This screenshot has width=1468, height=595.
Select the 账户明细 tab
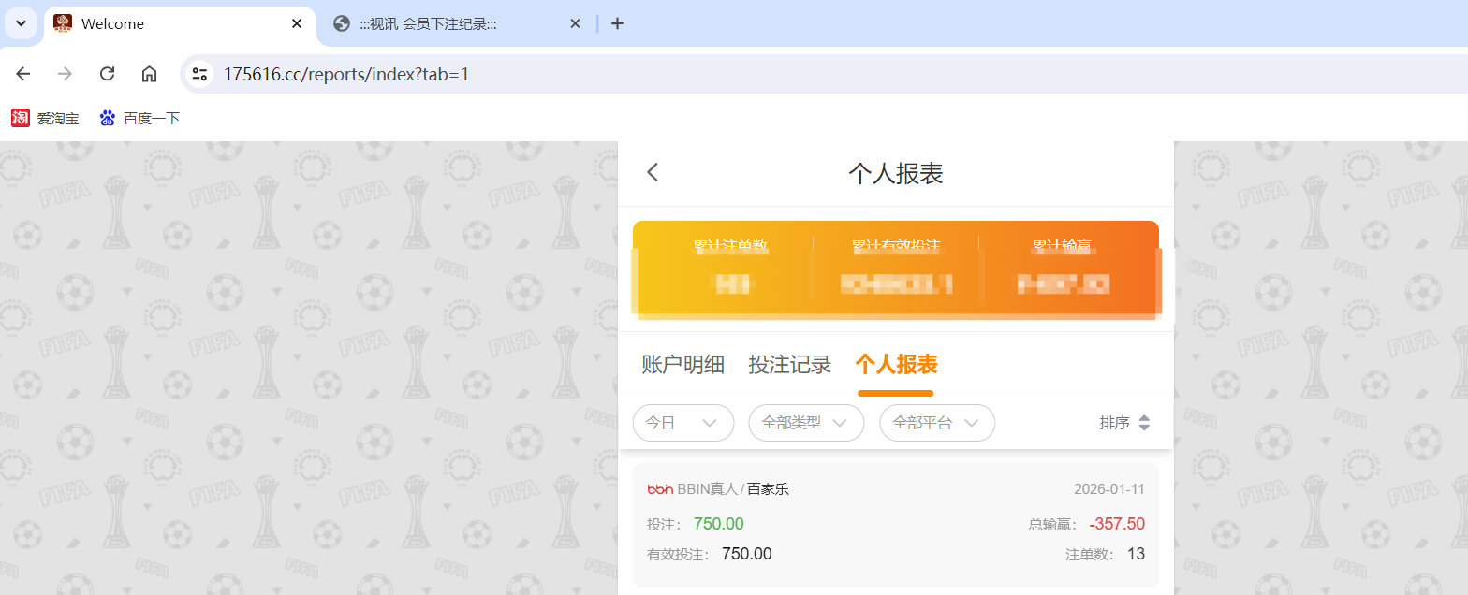[x=683, y=365]
